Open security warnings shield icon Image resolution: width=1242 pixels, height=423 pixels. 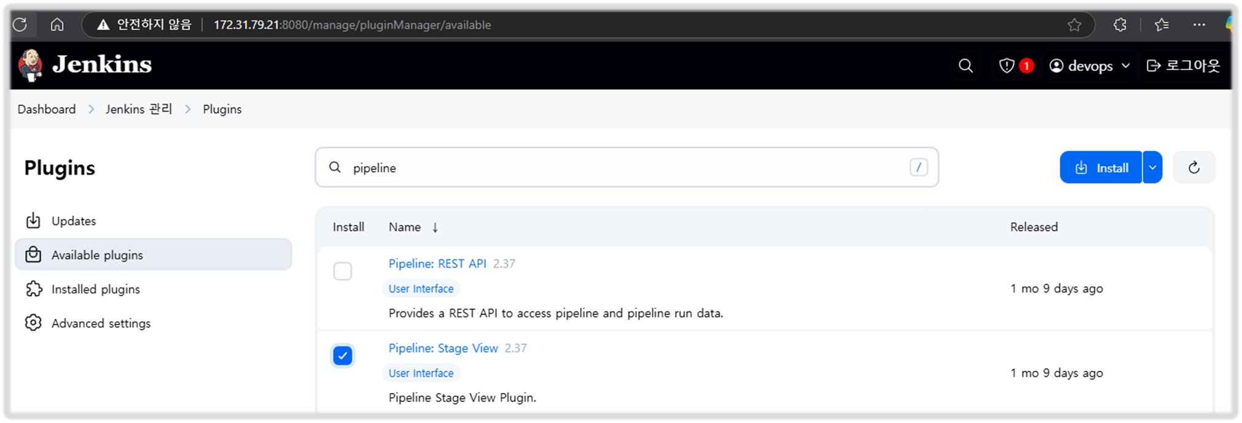[1006, 66]
